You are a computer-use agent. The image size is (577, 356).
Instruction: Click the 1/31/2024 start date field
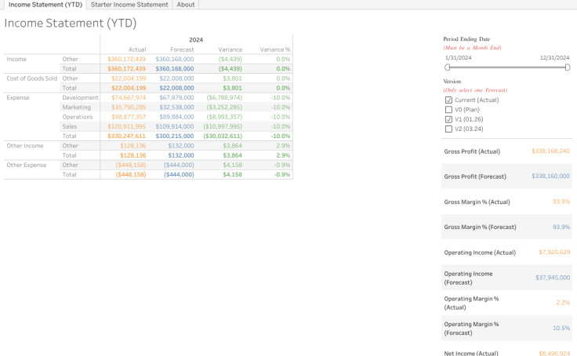tap(459, 58)
